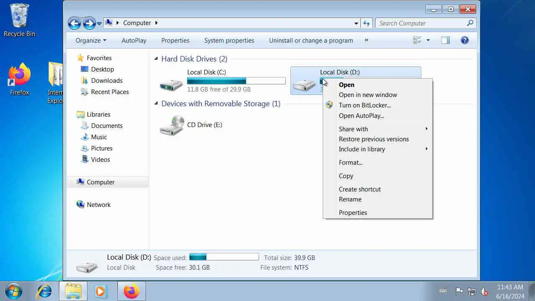Click the details pane space used bar
Image resolution: width=535 pixels, height=301 pixels.
[x=224, y=257]
